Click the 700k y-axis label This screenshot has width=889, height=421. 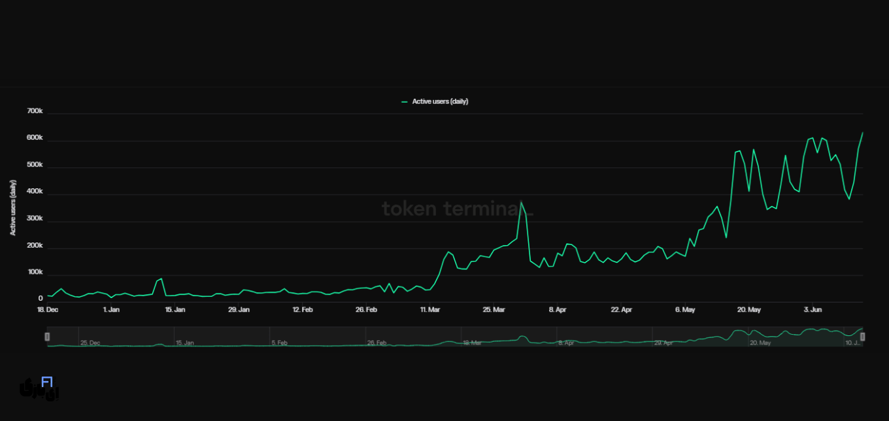pyautogui.click(x=35, y=111)
